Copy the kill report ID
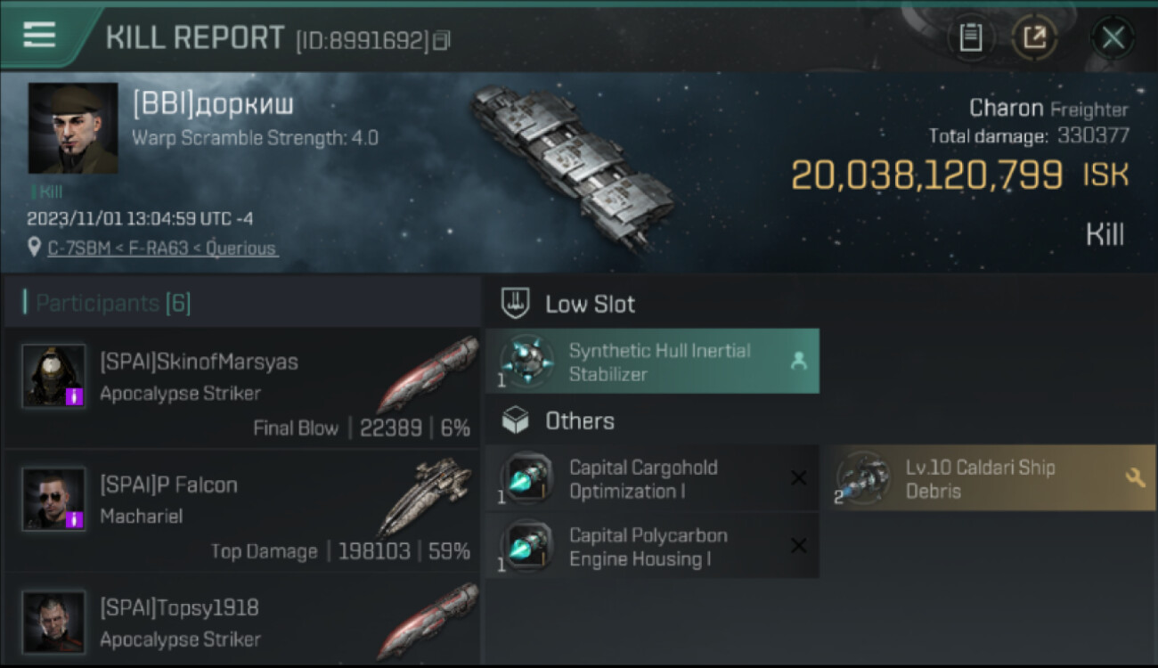Image resolution: width=1158 pixels, height=668 pixels. pos(443,40)
